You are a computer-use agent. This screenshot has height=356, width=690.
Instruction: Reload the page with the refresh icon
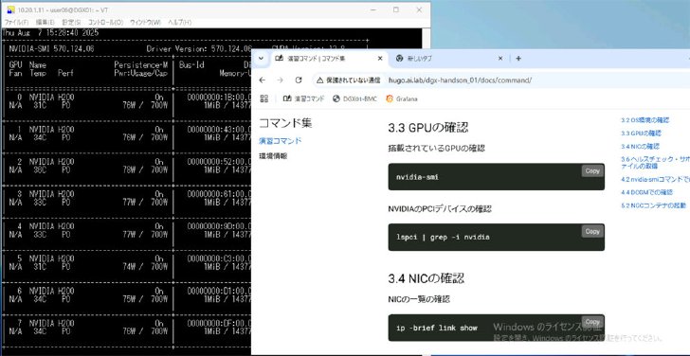[299, 80]
